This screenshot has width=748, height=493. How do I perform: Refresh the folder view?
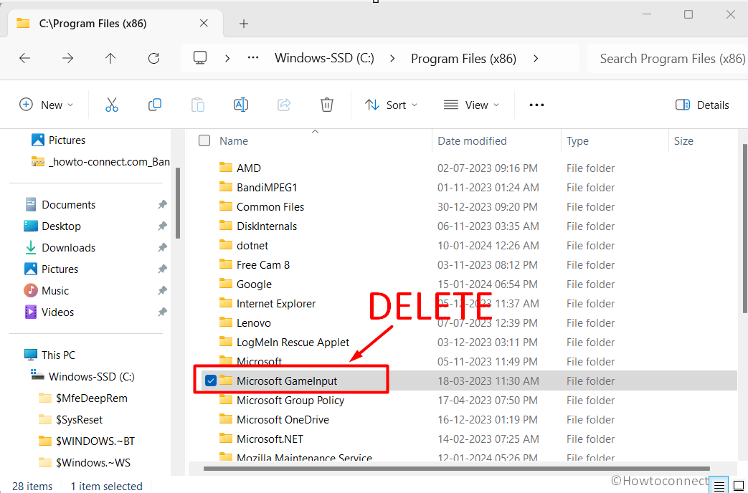(x=153, y=58)
